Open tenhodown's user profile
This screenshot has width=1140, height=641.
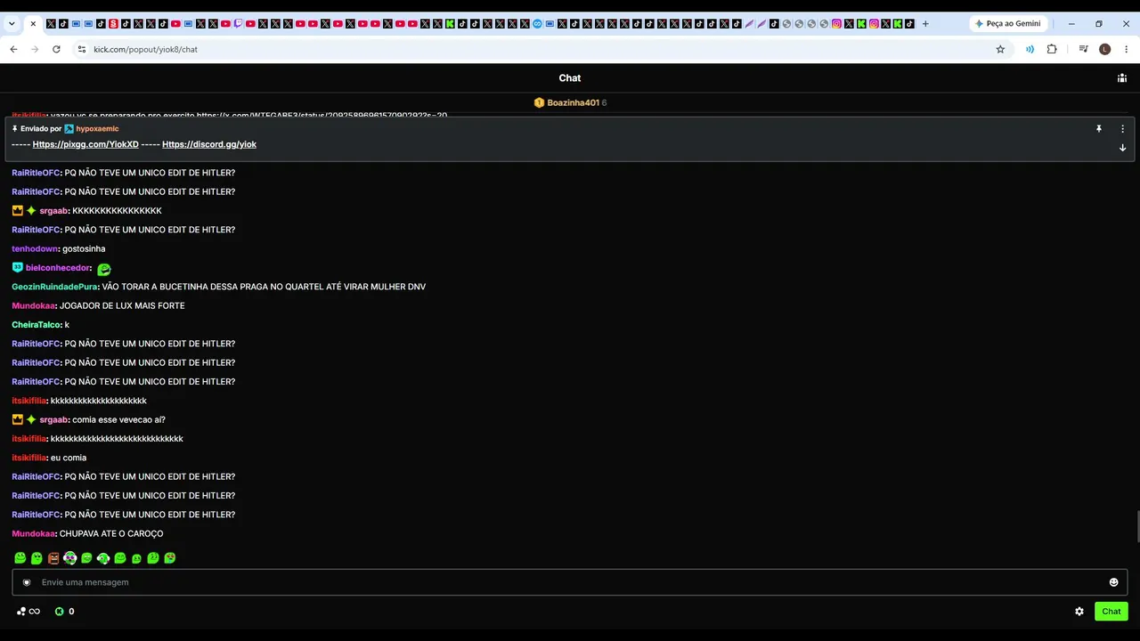35,248
